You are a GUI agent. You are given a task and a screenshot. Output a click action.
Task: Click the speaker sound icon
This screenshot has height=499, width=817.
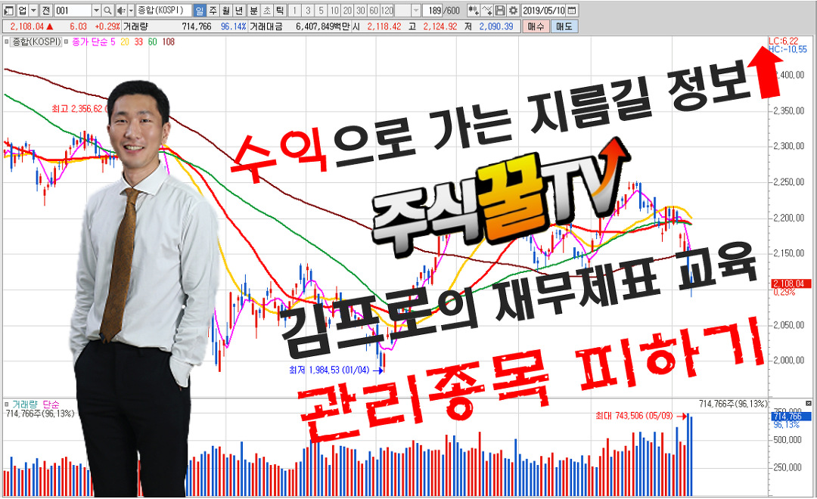click(x=121, y=11)
